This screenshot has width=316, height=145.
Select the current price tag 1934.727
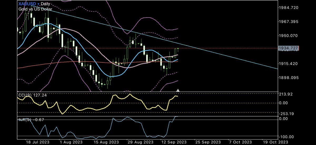288,48
